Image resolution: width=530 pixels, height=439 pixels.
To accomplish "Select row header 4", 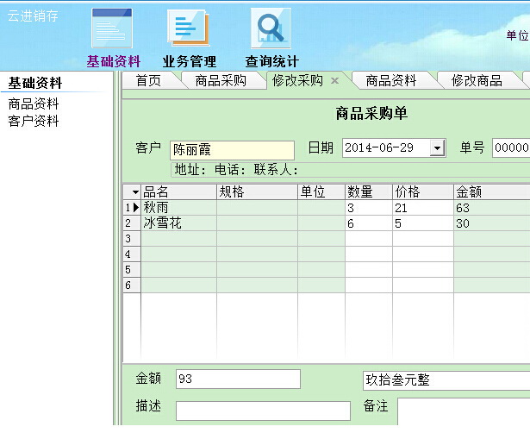I will tap(132, 254).
